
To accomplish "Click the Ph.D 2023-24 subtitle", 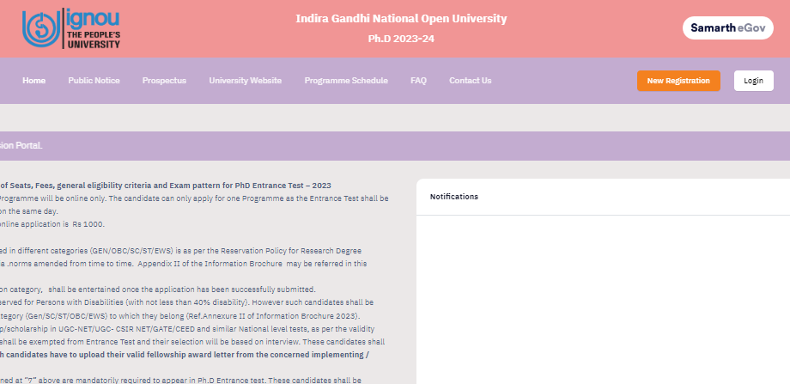I will [401, 39].
